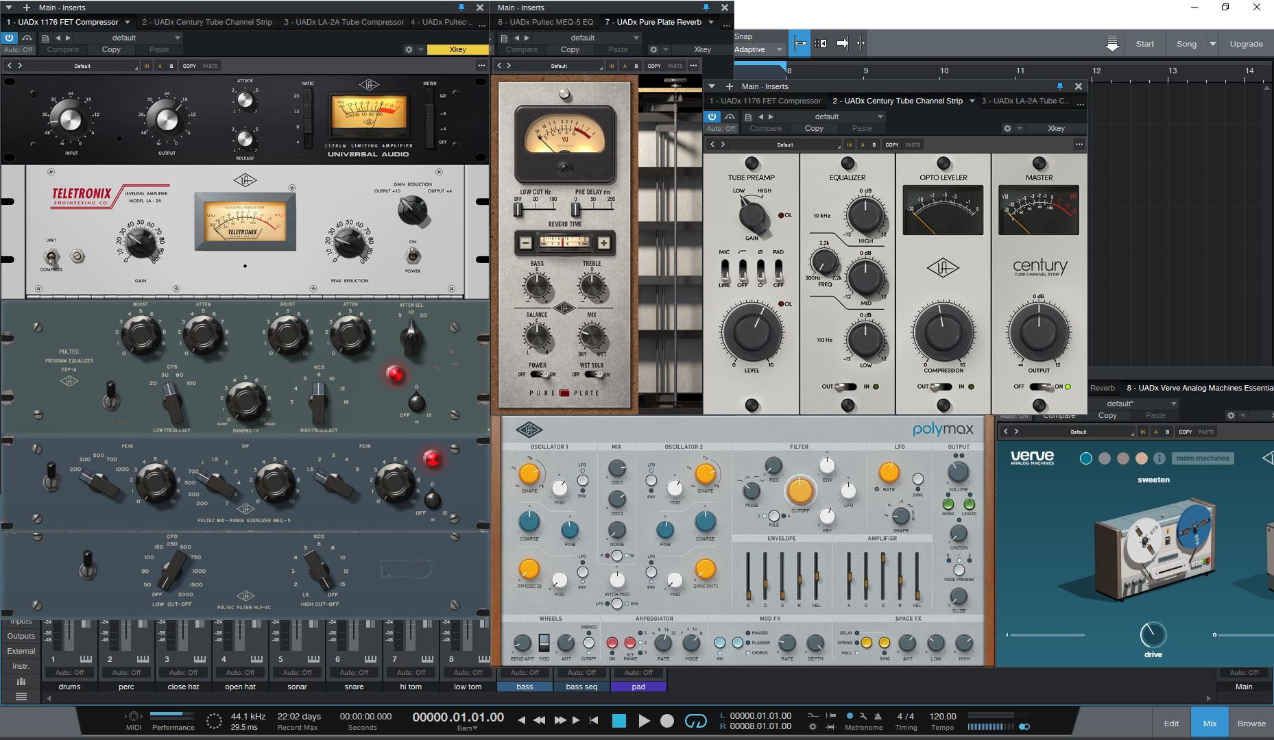Add insert with plus icon in Century window
The width and height of the screenshot is (1274, 740).
coord(730,86)
